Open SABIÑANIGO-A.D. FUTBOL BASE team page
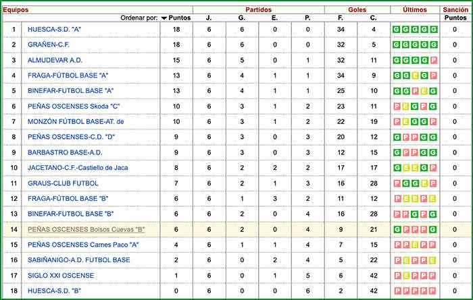The width and height of the screenshot is (473, 300). [79, 260]
